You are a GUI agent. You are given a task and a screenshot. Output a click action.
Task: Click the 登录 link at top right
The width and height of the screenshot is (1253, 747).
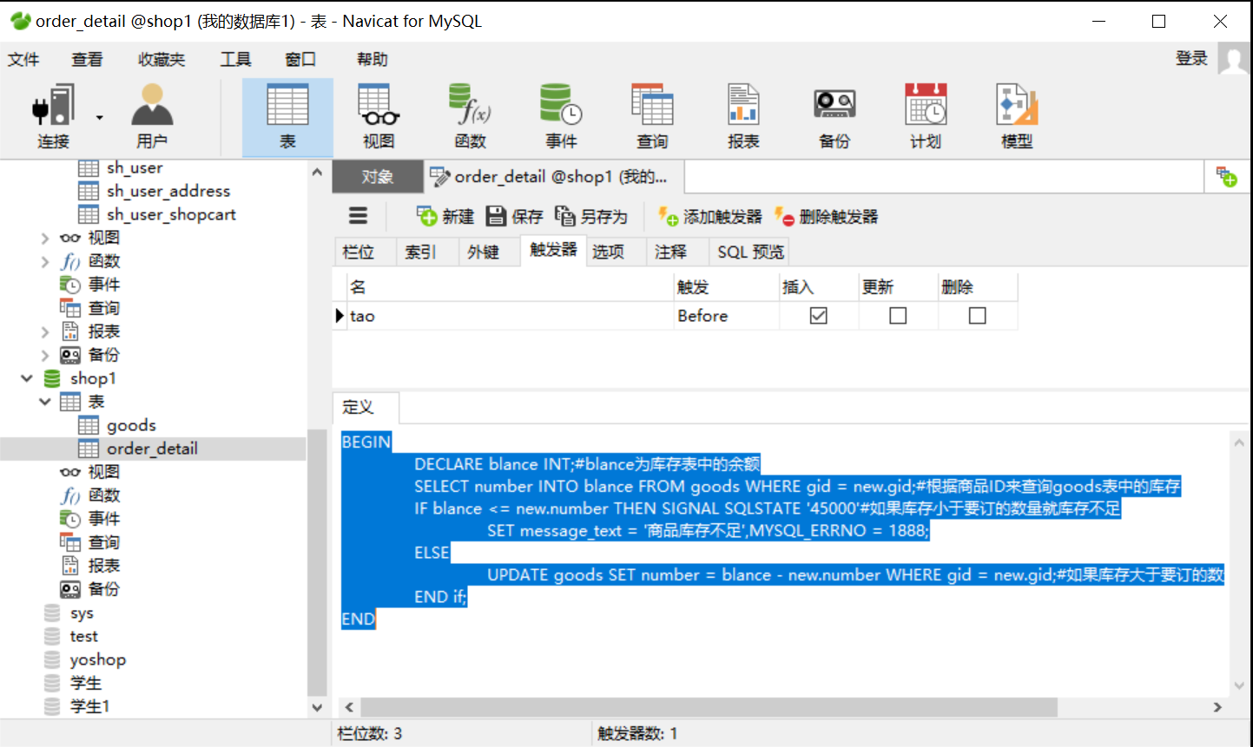(1191, 58)
